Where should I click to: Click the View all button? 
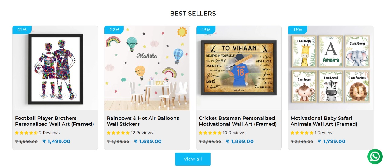[x=193, y=159]
